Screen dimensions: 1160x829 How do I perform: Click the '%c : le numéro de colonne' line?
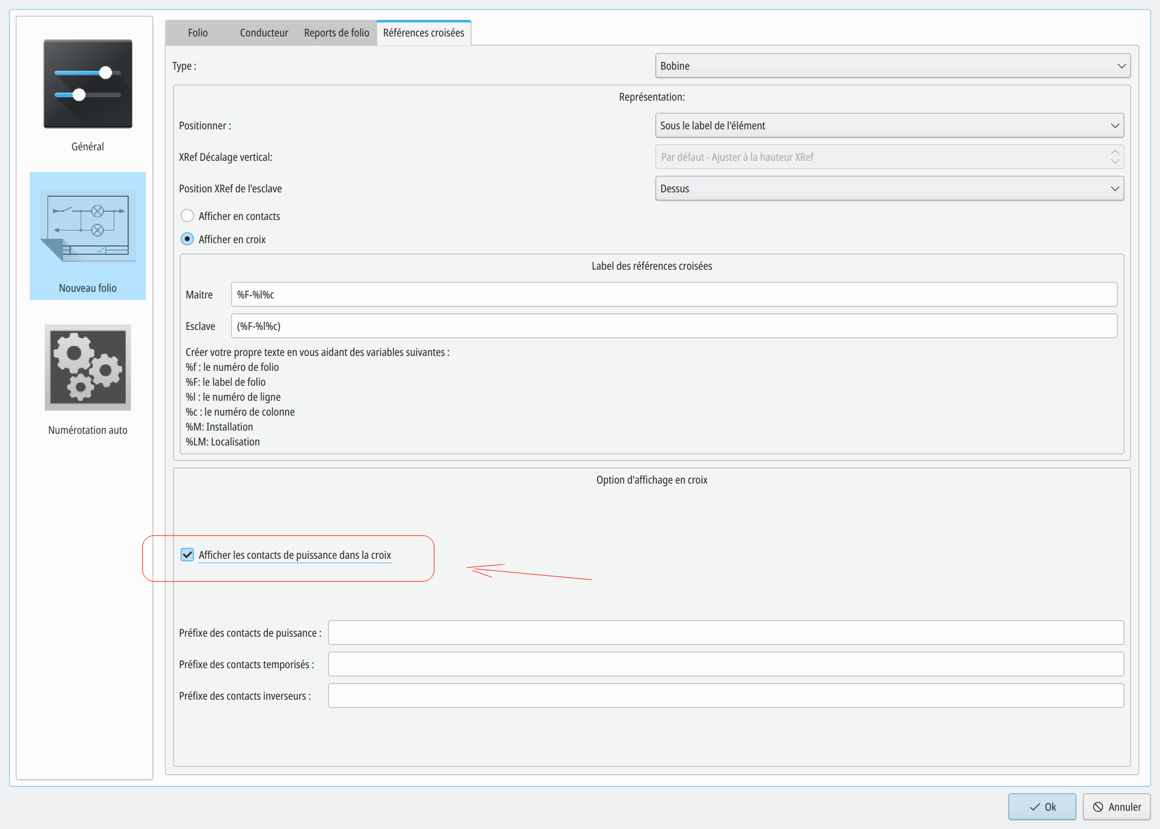click(x=240, y=412)
